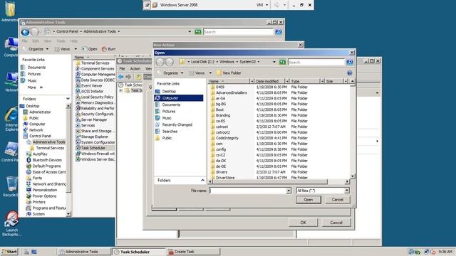
Task: Click Cancel button in Open dialog
Action: click(337, 200)
